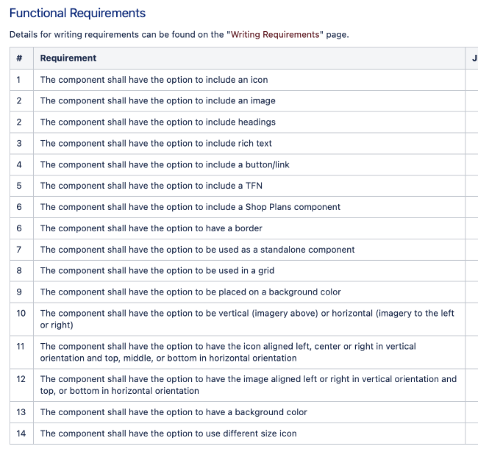Select the Shop Plans component requirement
This screenshot has height=453, width=478.
click(190, 207)
